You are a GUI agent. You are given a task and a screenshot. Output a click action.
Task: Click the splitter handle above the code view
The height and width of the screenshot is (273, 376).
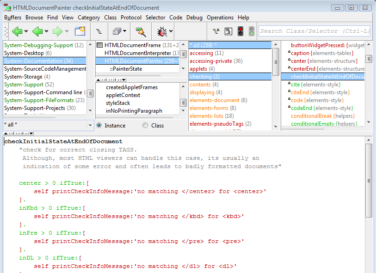[18, 133]
